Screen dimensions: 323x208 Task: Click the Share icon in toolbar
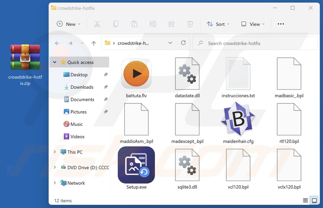171,24
